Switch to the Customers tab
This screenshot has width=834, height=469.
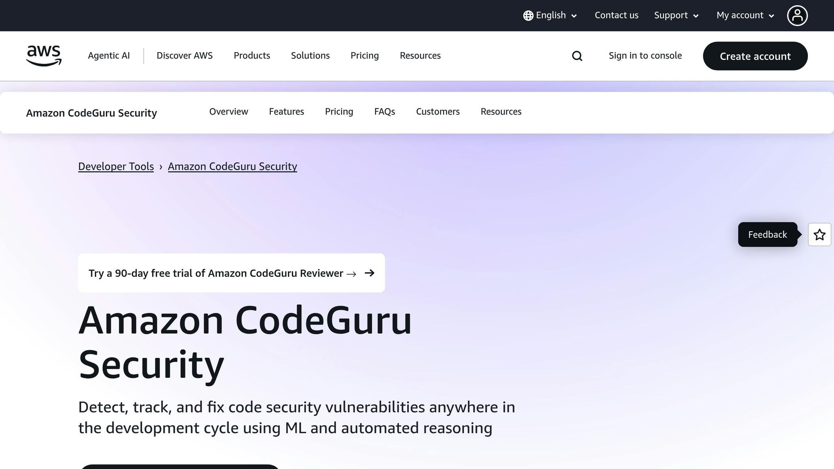pos(438,112)
